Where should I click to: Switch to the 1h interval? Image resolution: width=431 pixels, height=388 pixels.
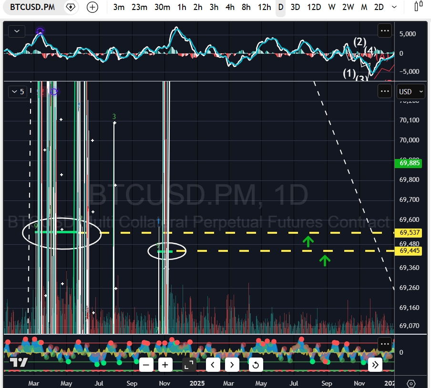pyautogui.click(x=182, y=7)
